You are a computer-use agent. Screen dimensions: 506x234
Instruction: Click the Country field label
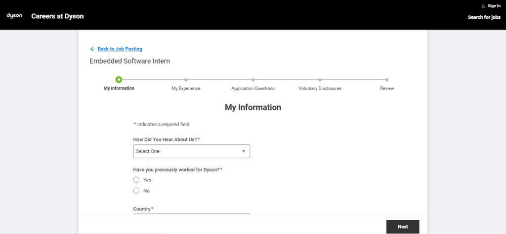tap(143, 209)
